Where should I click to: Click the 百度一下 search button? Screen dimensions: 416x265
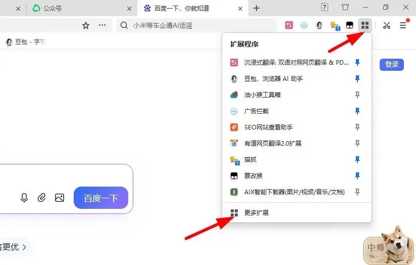point(101,198)
